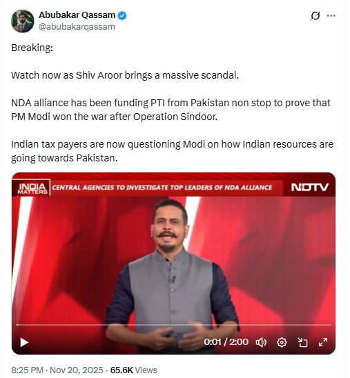Seek along the video progress bar

tap(174, 325)
